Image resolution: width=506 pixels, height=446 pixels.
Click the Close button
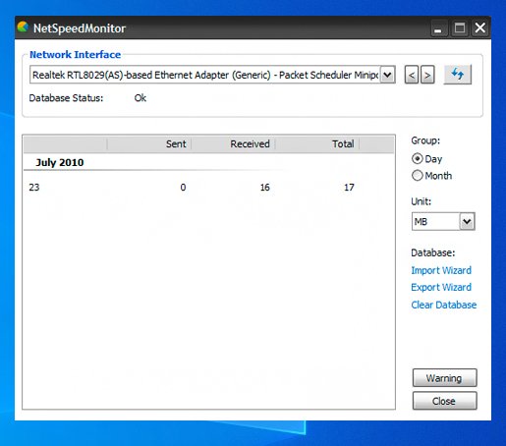coord(444,401)
